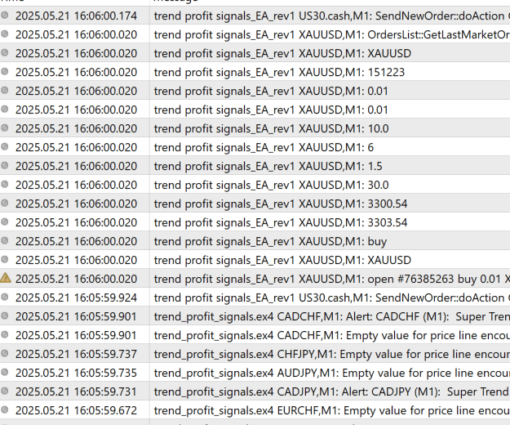Click the warning icon on the open #76385263 row
Image resolution: width=510 pixels, height=425 pixels.
[5, 278]
